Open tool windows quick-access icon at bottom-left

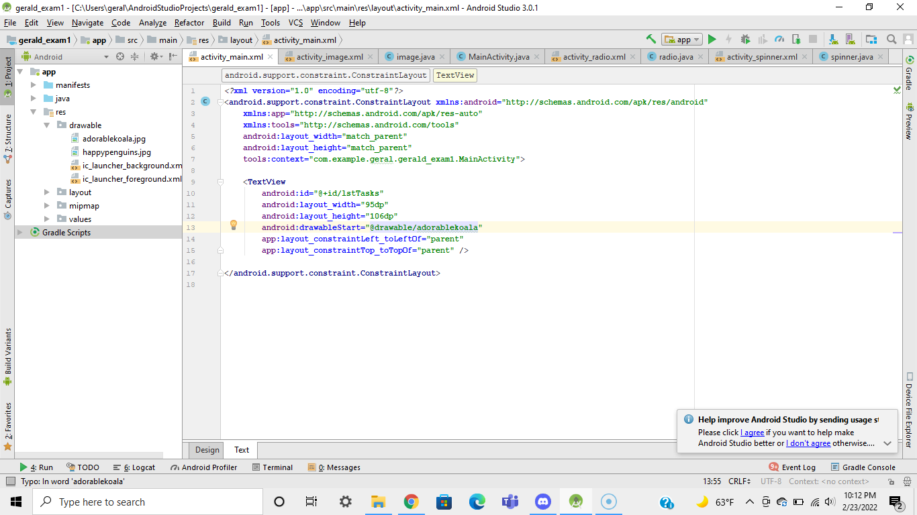[x=9, y=481]
